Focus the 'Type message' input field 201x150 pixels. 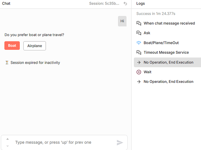coord(63,142)
